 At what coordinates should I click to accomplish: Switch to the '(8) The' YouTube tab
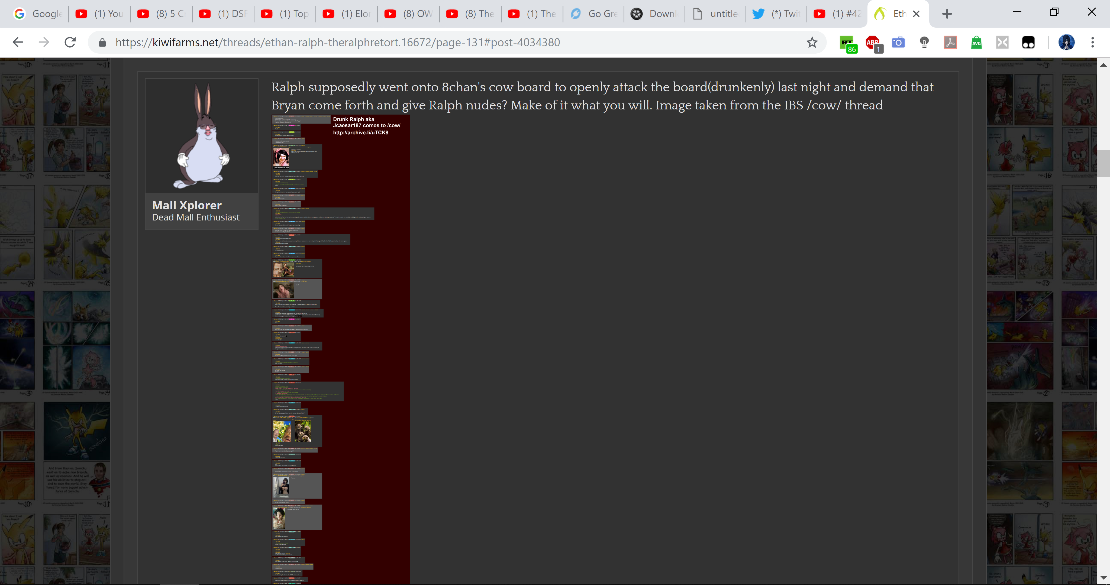click(470, 14)
